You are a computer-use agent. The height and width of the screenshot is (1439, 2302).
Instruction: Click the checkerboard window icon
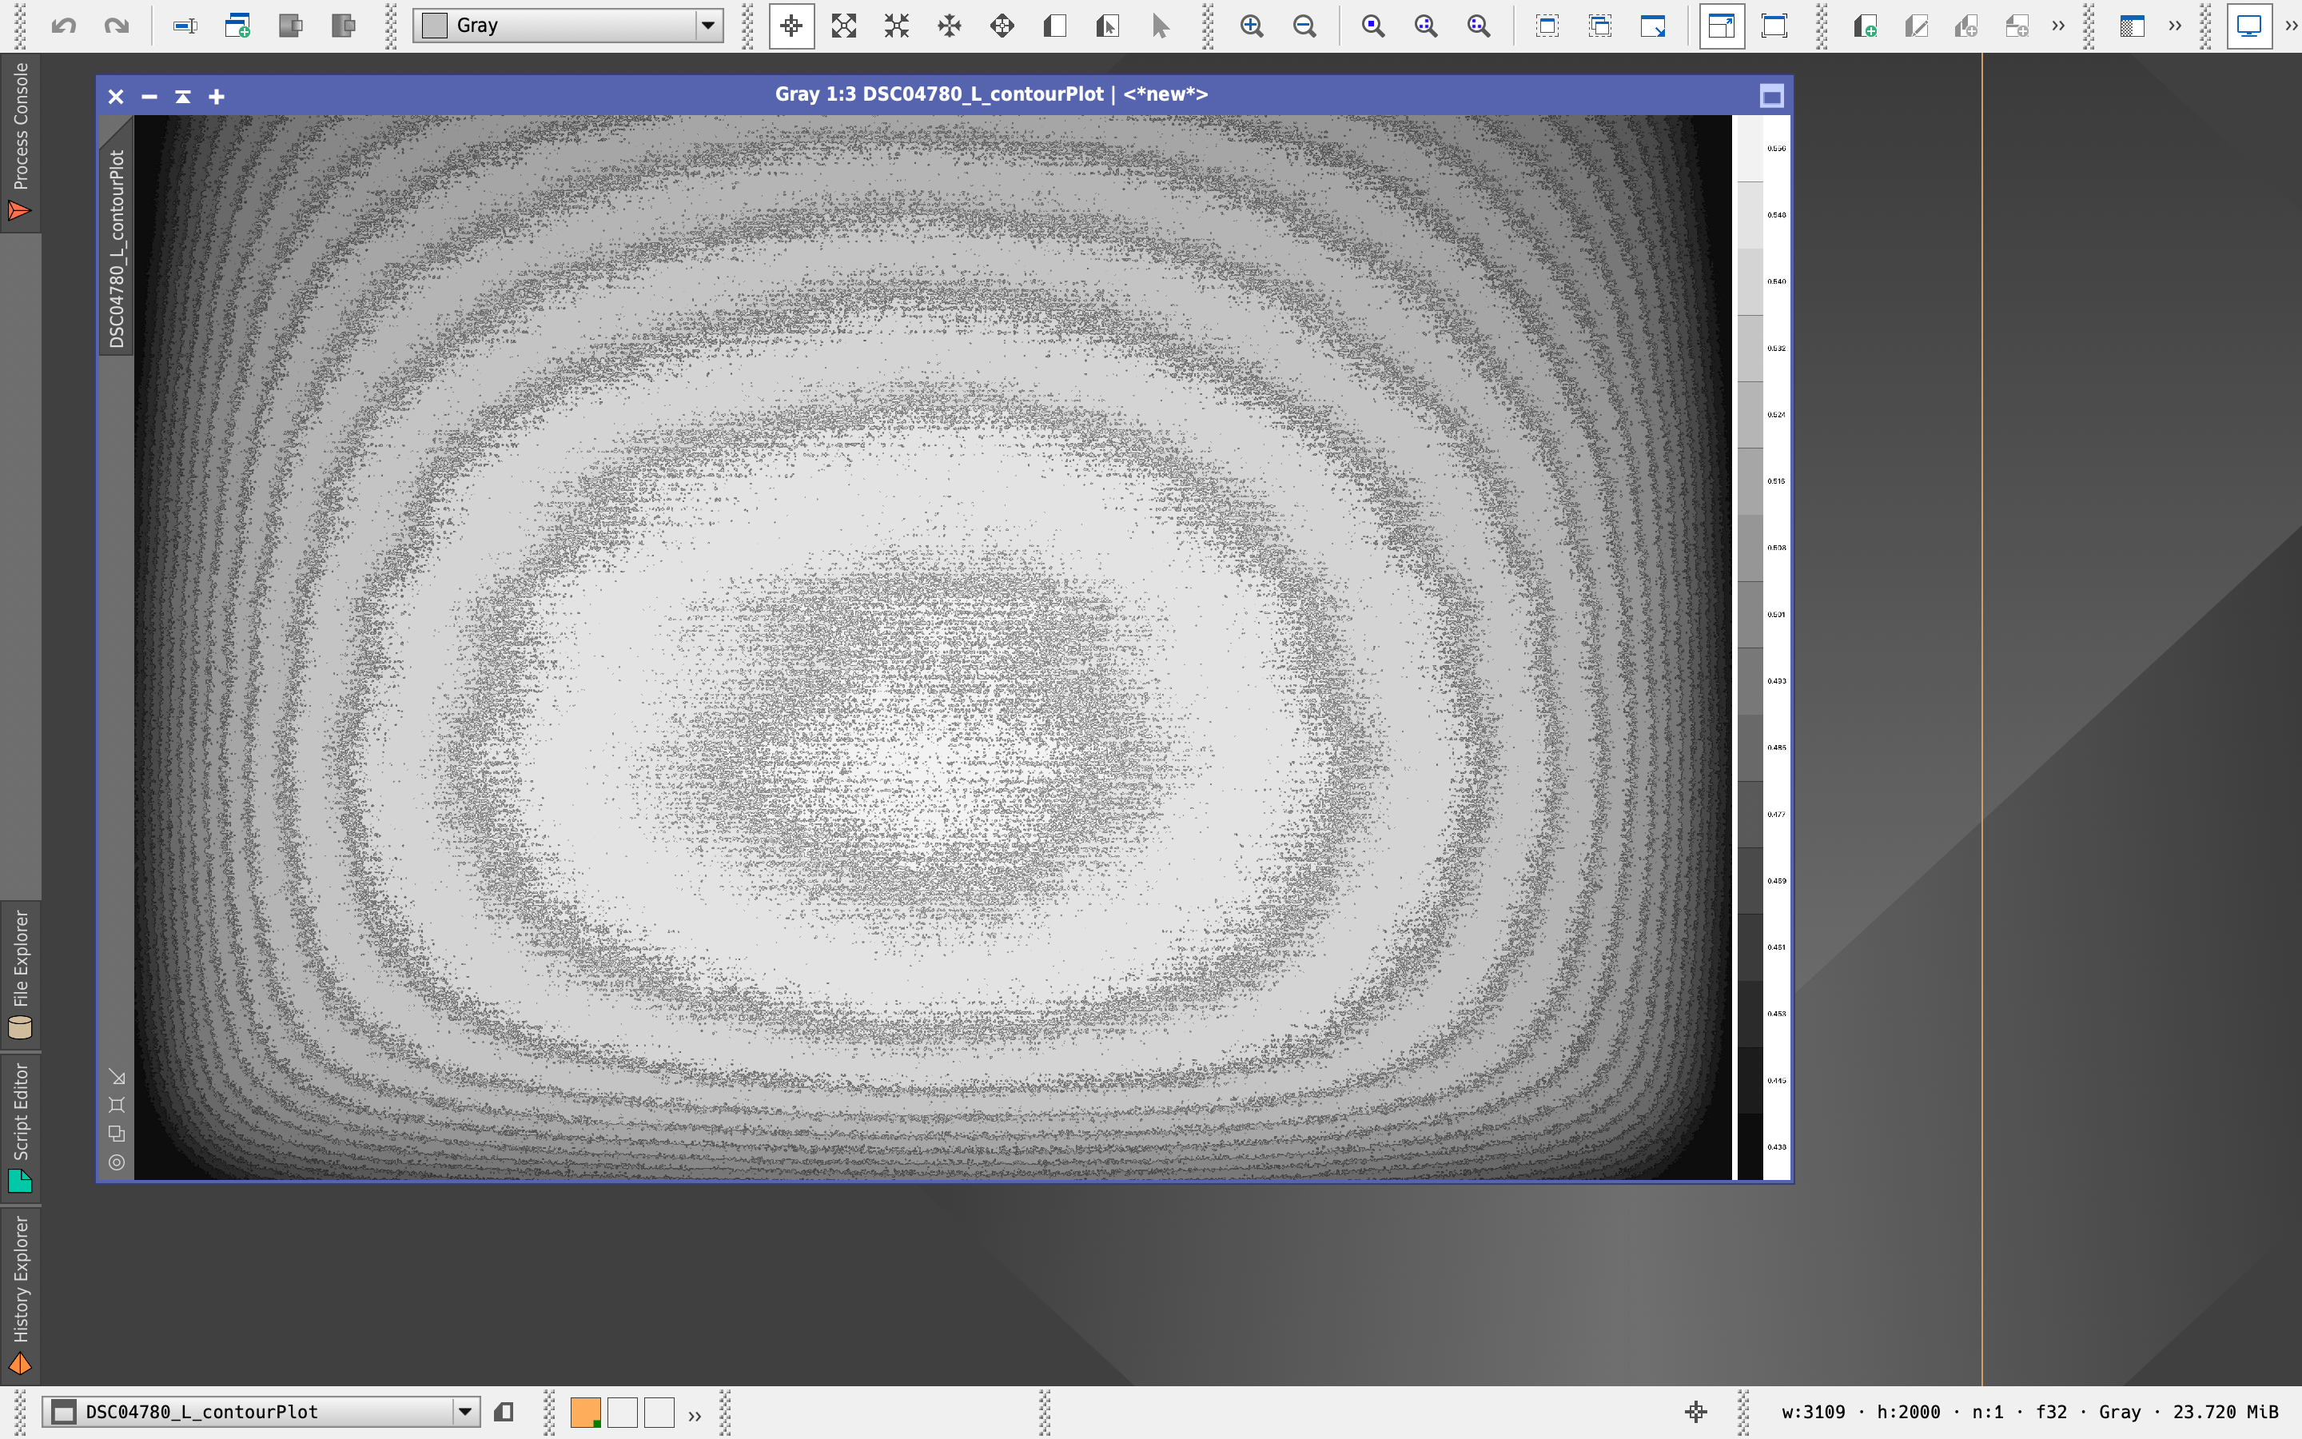click(2132, 26)
